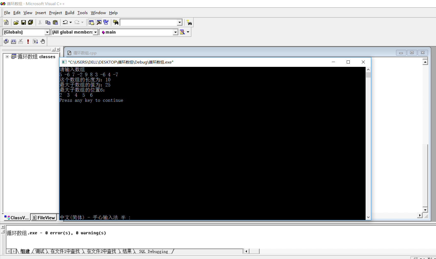Image resolution: width=436 pixels, height=259 pixels.
Task: Click the Find in Files icon
Action: (x=116, y=22)
